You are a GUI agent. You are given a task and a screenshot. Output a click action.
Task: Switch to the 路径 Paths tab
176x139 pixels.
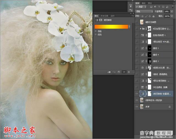click(150, 3)
